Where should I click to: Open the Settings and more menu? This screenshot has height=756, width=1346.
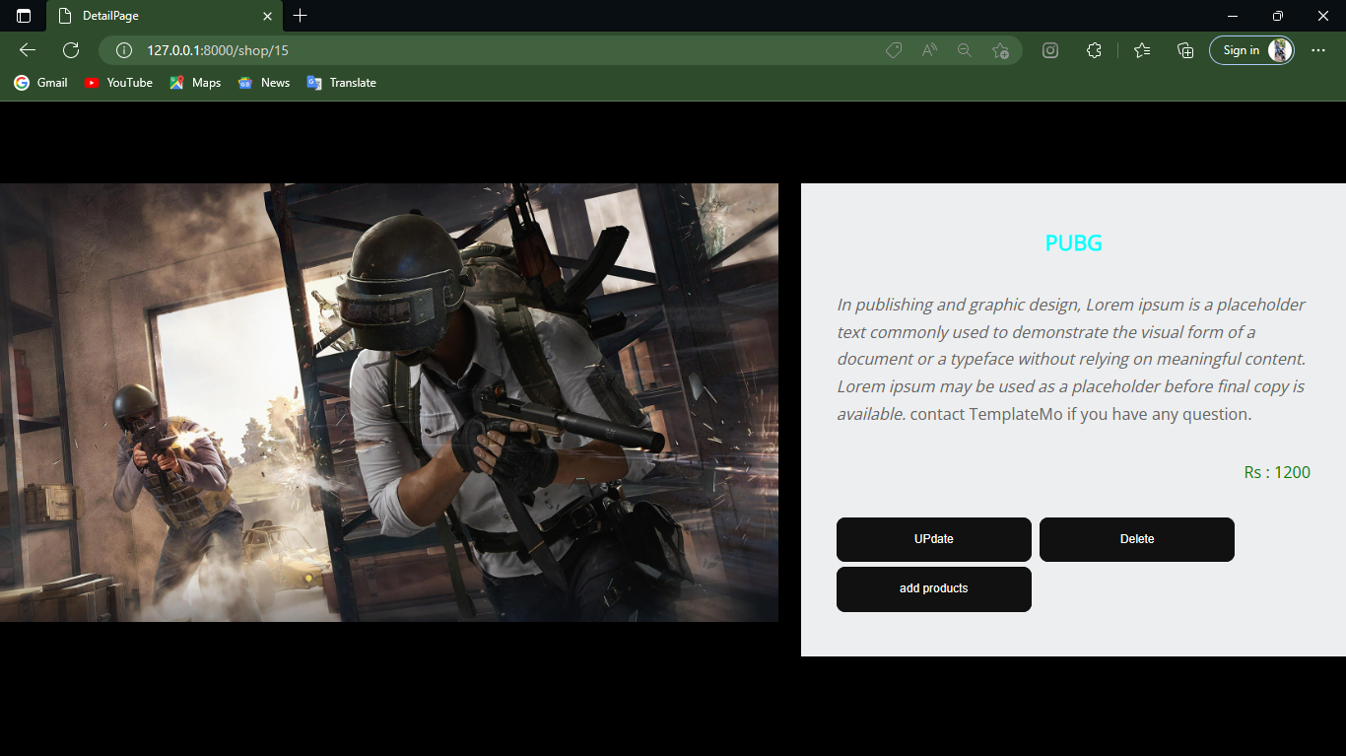pyautogui.click(x=1318, y=50)
